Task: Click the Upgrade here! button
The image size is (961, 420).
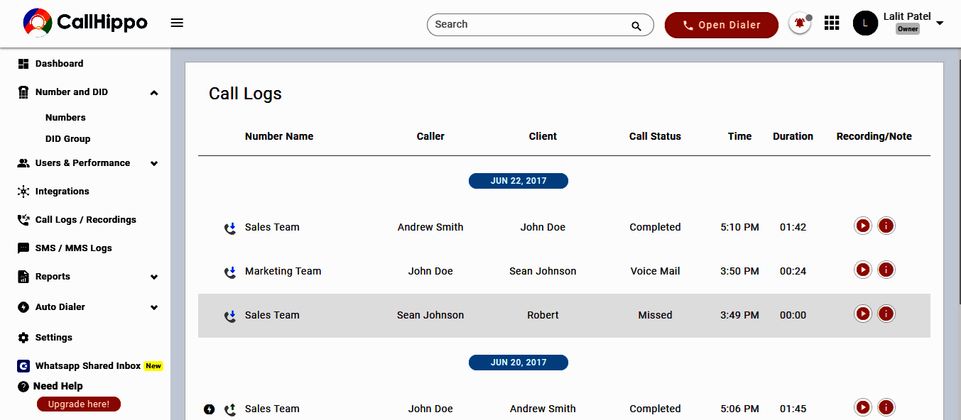Action: coord(79,404)
